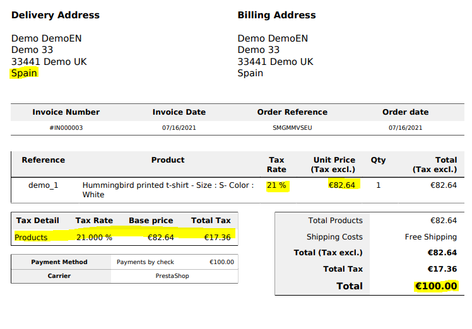Click the Billing Address heading

point(276,15)
